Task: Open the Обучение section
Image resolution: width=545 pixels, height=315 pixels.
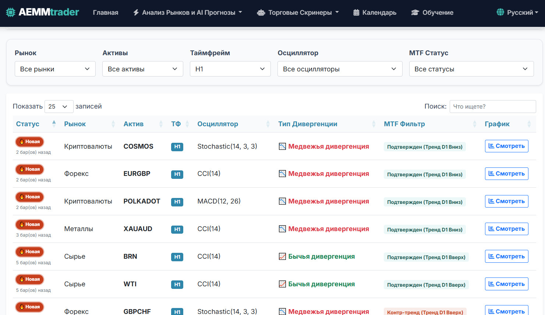Action: [432, 13]
